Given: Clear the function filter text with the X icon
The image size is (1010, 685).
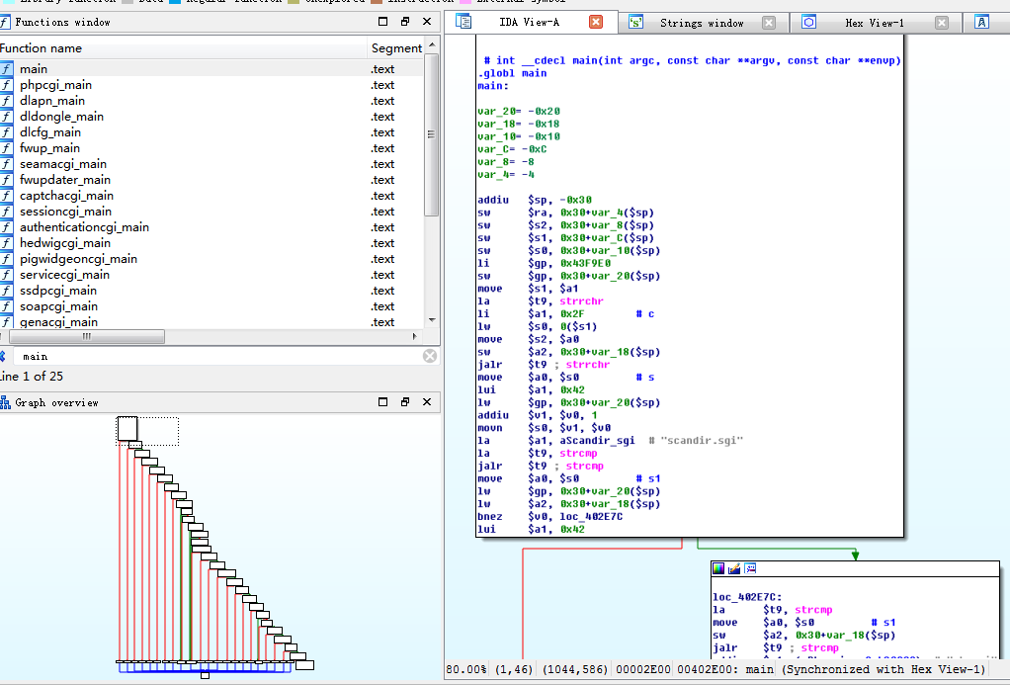Looking at the screenshot, I should [x=430, y=356].
